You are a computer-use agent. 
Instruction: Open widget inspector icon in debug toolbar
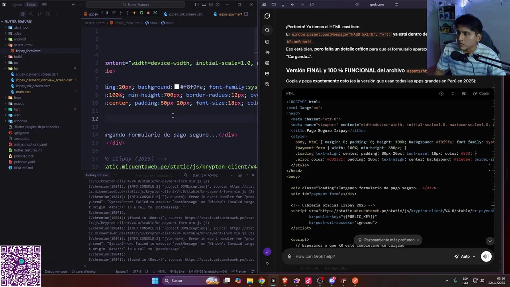tap(155, 13)
